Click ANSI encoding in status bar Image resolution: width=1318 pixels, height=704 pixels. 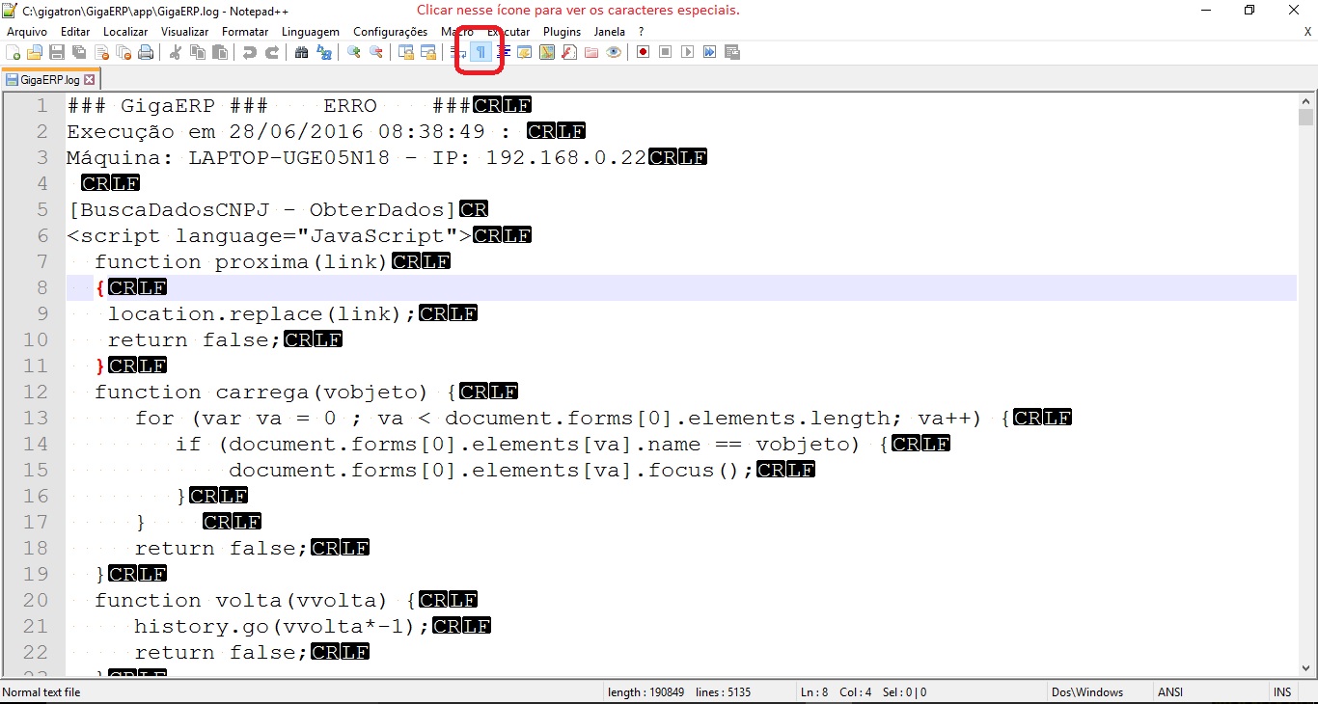[x=1170, y=692]
